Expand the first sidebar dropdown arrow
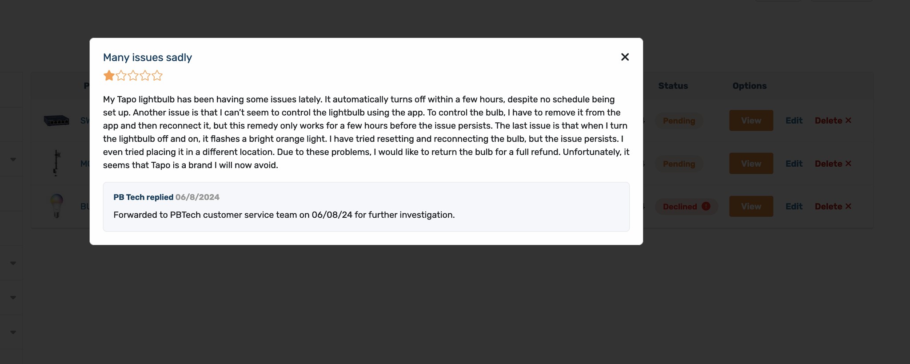This screenshot has height=364, width=910. (x=13, y=160)
